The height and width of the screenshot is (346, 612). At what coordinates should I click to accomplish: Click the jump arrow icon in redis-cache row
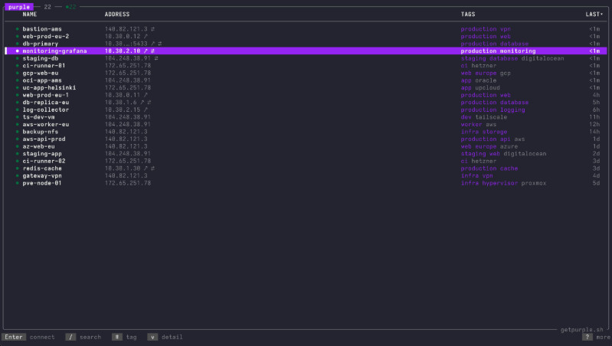point(146,168)
